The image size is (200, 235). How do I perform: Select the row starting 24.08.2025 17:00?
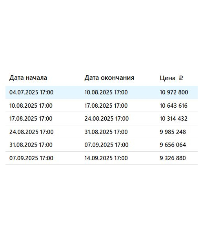click(x=102, y=132)
